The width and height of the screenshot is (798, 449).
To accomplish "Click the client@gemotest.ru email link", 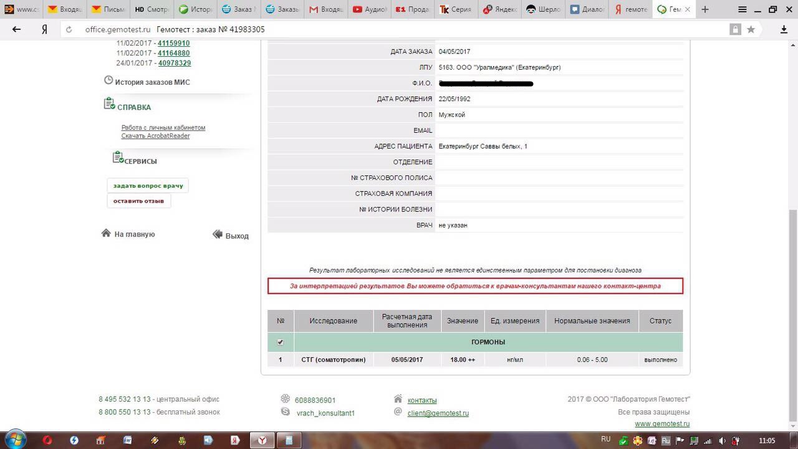I will (438, 413).
